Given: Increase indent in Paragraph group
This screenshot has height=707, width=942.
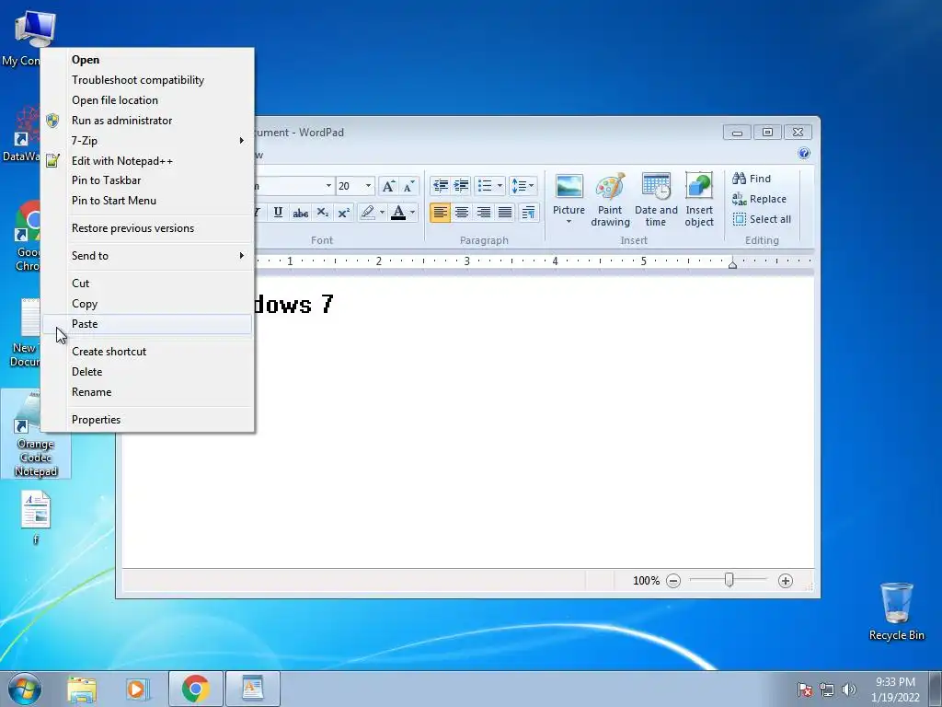Looking at the screenshot, I should [x=461, y=186].
